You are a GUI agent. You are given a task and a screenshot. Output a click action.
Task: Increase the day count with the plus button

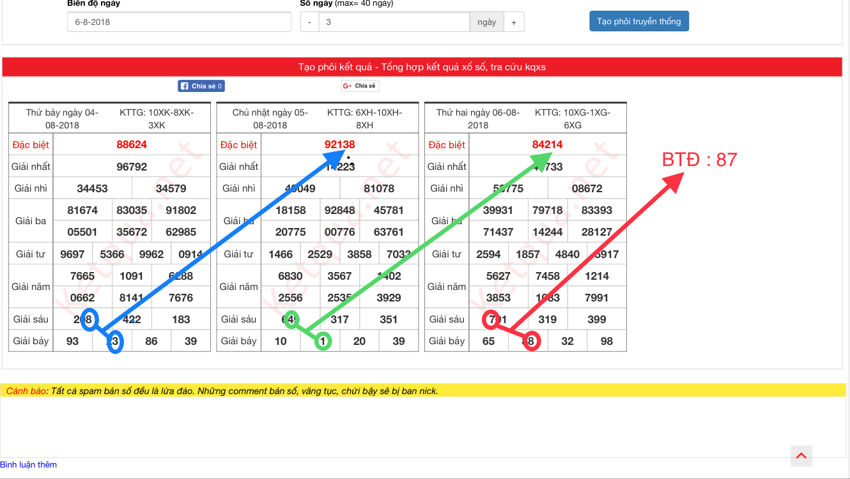tap(513, 22)
